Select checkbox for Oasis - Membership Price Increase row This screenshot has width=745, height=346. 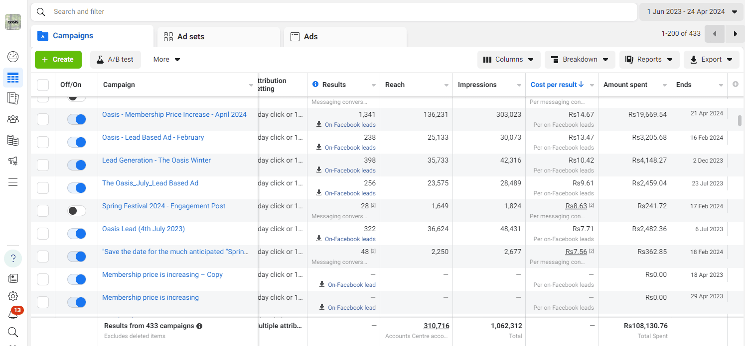click(x=43, y=119)
